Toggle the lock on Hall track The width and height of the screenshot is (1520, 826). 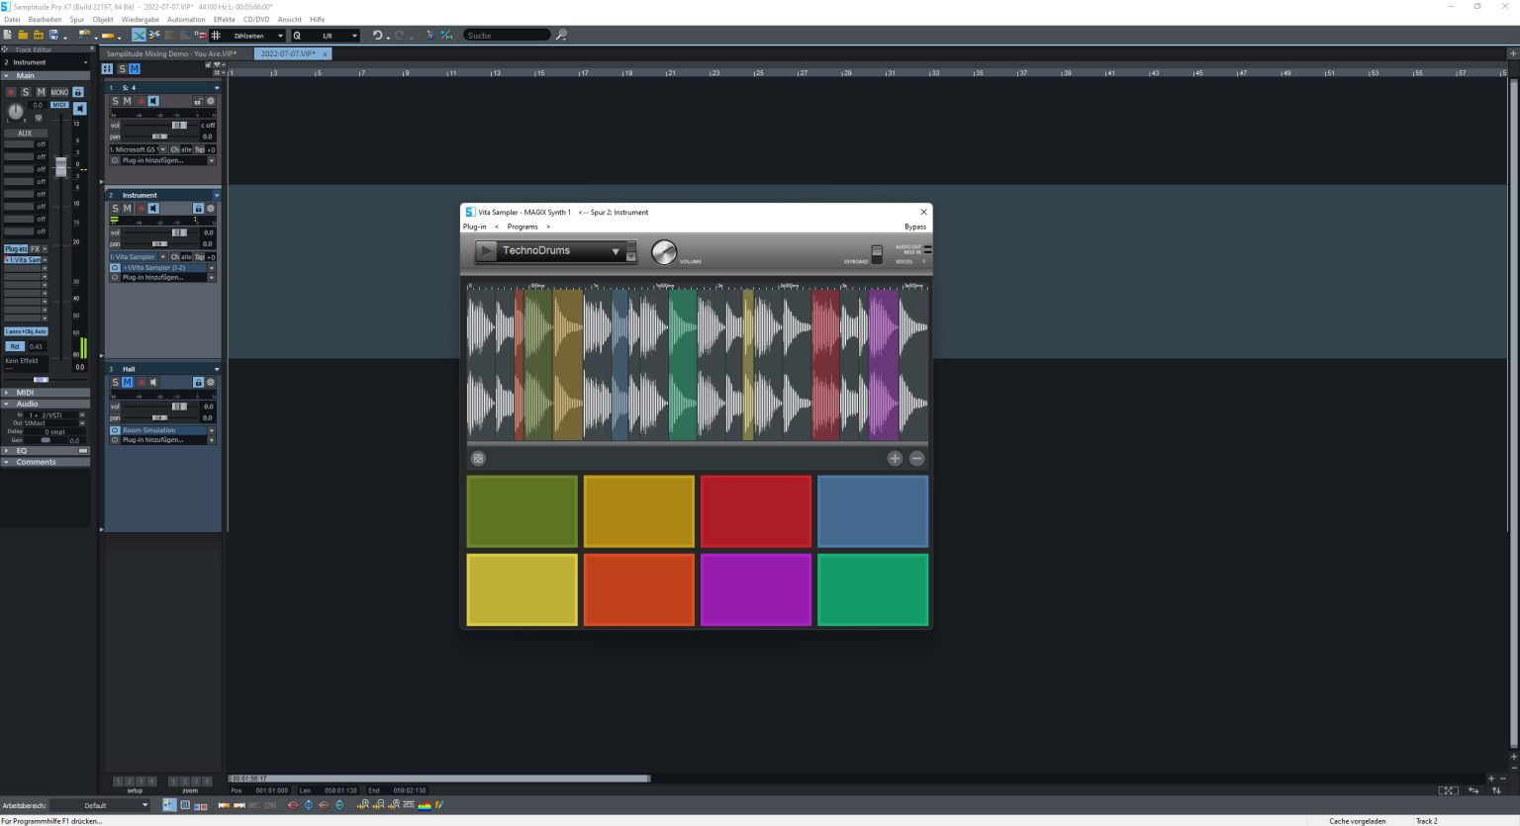click(x=198, y=382)
